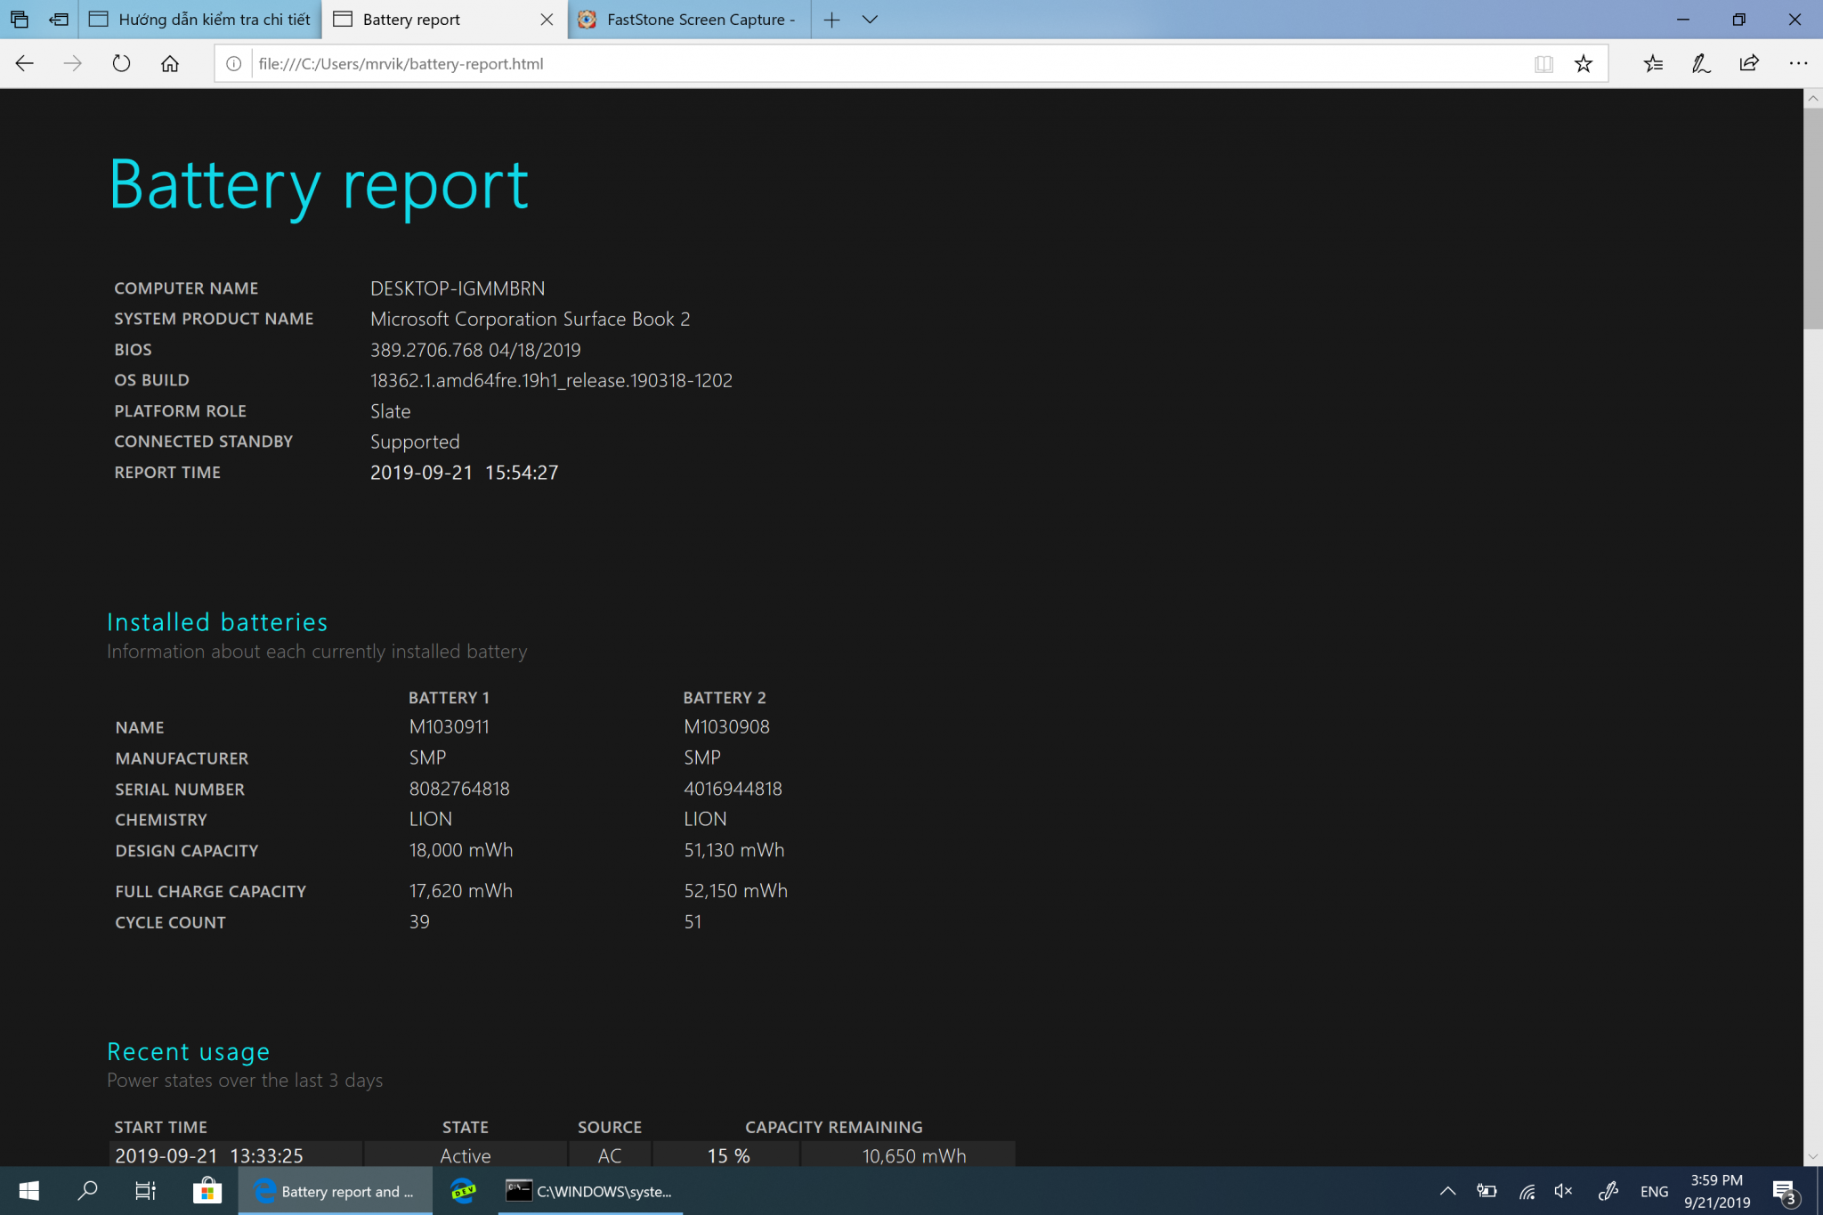
Task: Click the Set tabs aside icon
Action: click(x=59, y=19)
